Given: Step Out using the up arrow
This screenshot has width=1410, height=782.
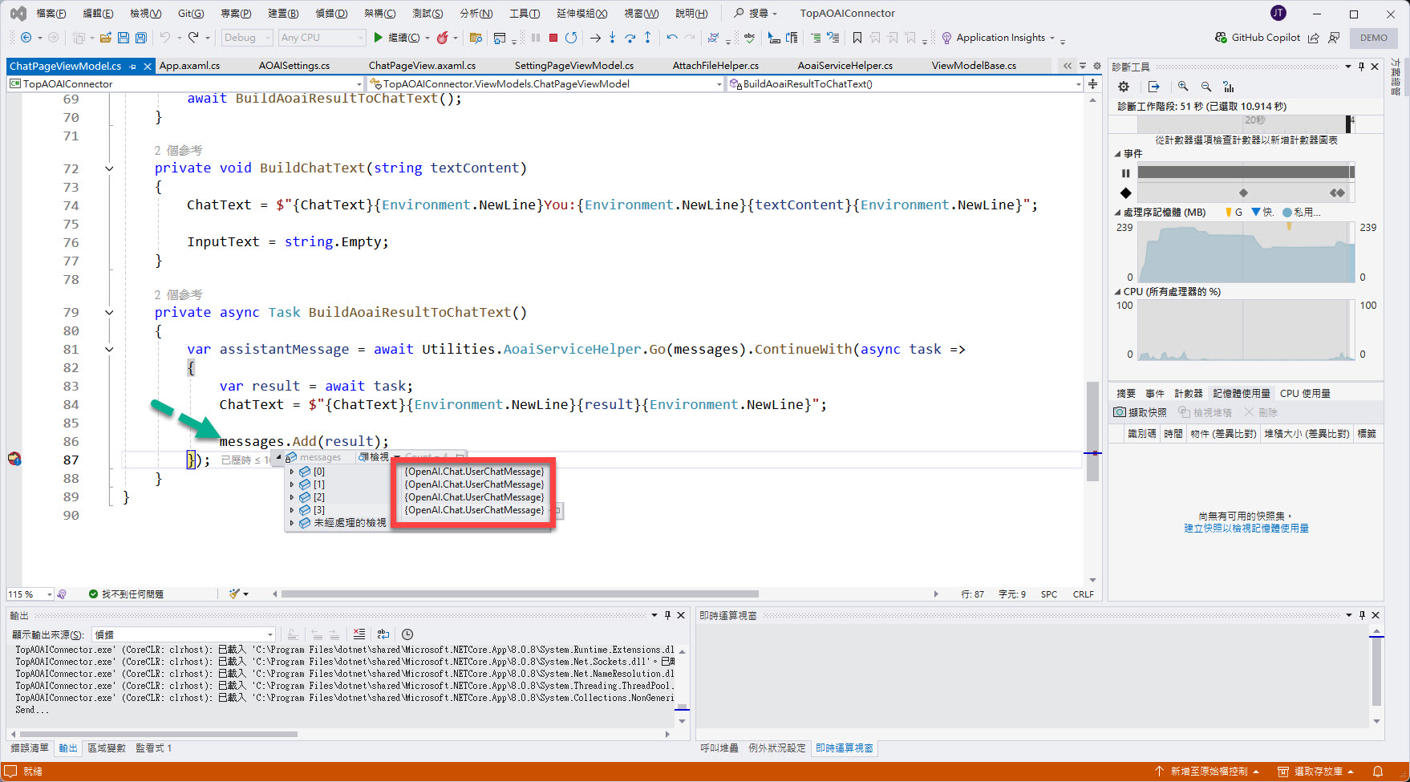Looking at the screenshot, I should tap(647, 38).
